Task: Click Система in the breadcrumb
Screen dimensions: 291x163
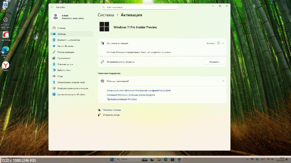Action: (x=106, y=15)
